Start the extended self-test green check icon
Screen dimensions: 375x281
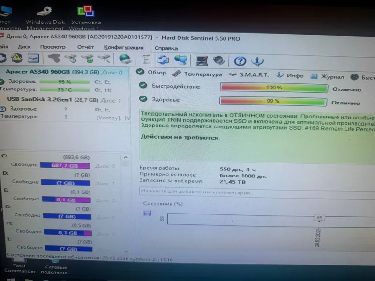pos(88,59)
